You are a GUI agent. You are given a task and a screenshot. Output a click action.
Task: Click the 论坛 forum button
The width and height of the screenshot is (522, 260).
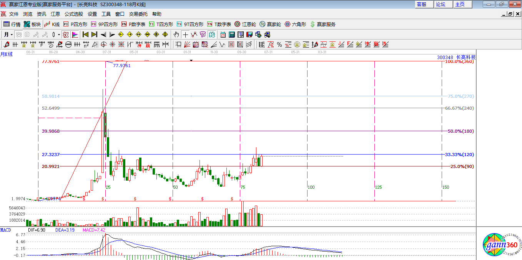pyautogui.click(x=441, y=4)
